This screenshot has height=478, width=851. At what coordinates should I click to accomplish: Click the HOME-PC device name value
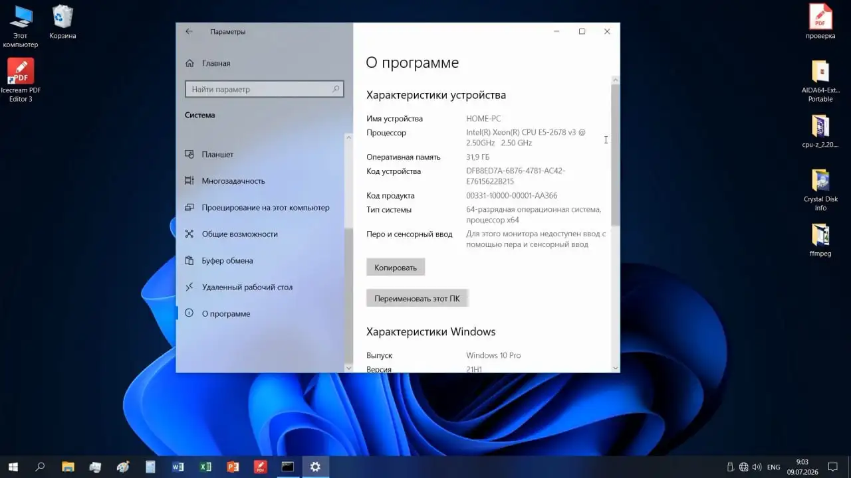483,118
